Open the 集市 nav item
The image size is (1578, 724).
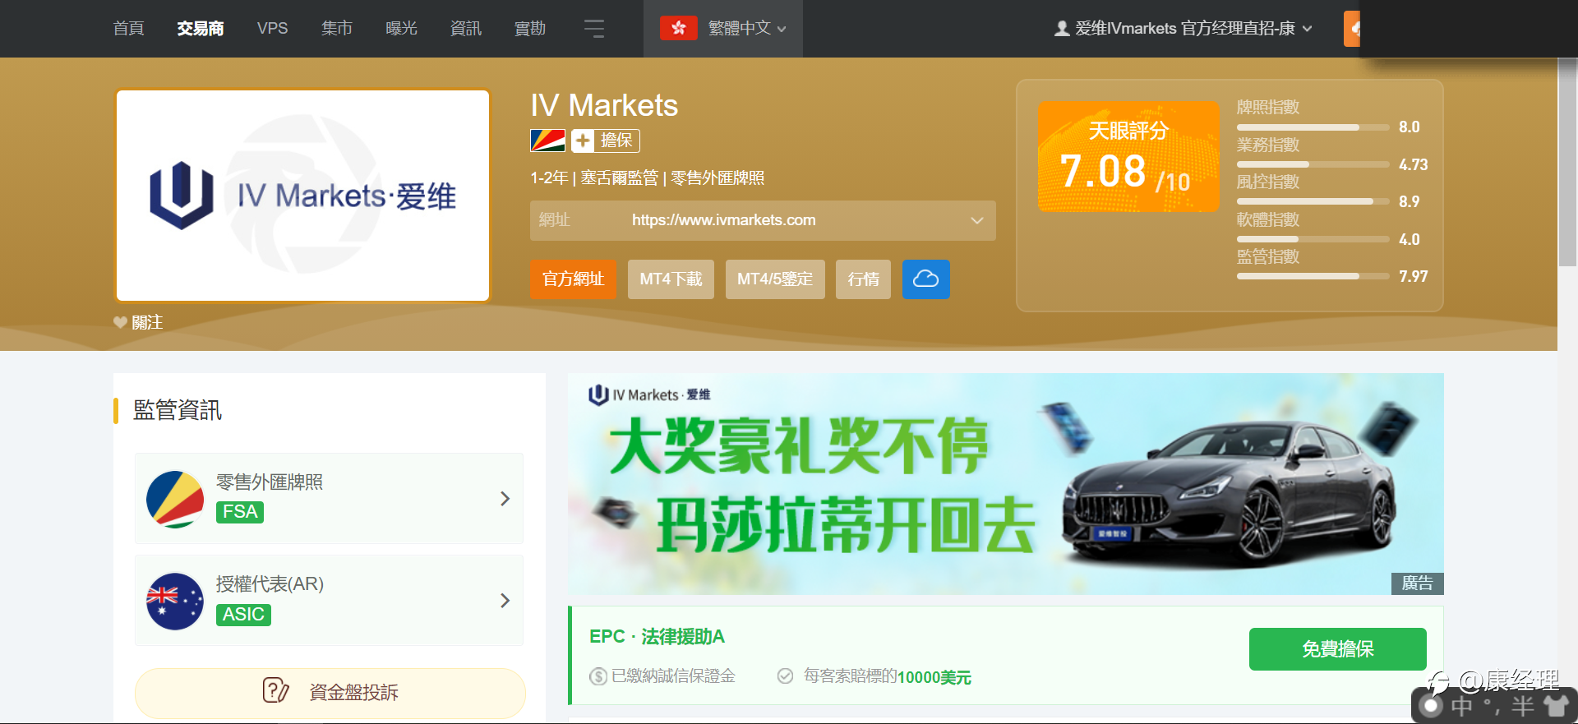point(337,29)
